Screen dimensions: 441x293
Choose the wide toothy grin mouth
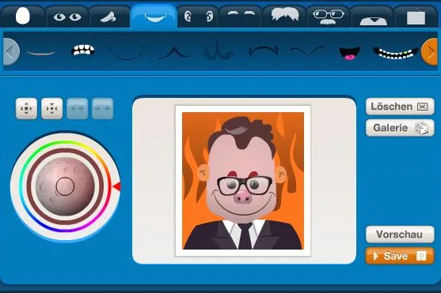click(x=396, y=53)
